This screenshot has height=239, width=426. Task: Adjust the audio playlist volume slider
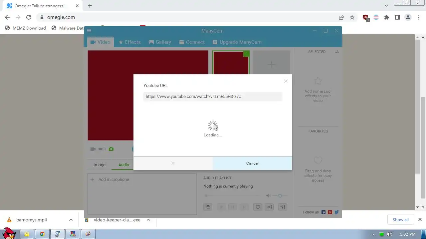pos(280,196)
